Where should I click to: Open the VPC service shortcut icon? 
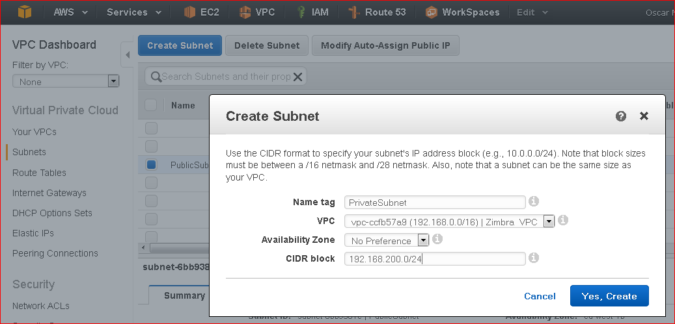click(245, 12)
